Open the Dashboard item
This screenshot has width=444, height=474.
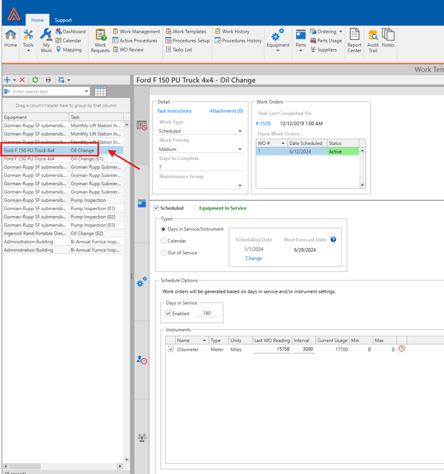pyautogui.click(x=71, y=32)
